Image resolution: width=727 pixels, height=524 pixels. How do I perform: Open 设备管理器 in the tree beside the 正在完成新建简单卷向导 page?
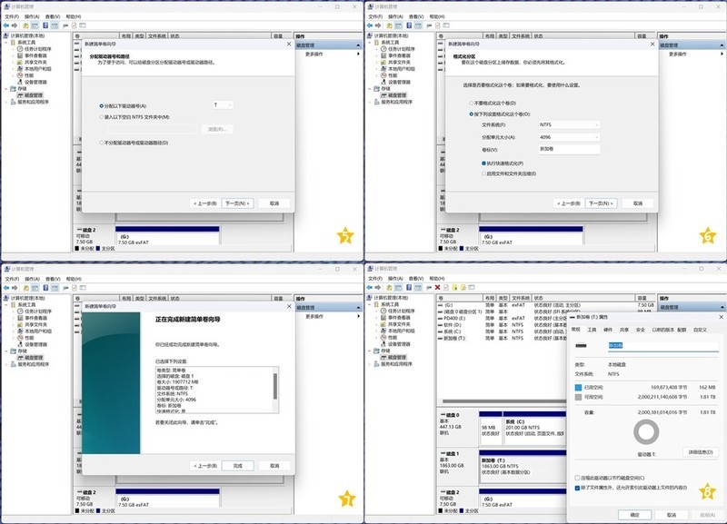[36, 344]
